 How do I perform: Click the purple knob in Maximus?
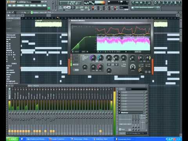pos(93,58)
